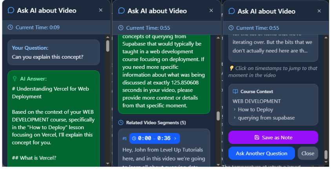
Task: Click 'querying from supabase' entry
Action: [266, 118]
